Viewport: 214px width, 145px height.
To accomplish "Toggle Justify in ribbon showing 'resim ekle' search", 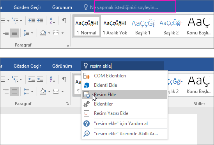I will click(14, 91).
